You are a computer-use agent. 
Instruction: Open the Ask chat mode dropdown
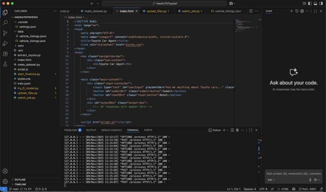click(x=271, y=180)
